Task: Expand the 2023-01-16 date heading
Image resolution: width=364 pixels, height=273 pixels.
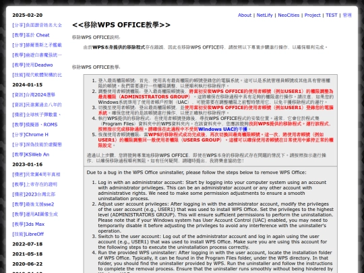Action: (28, 164)
